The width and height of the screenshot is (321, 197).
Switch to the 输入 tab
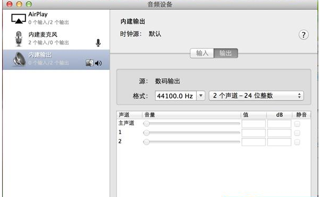[x=202, y=54]
